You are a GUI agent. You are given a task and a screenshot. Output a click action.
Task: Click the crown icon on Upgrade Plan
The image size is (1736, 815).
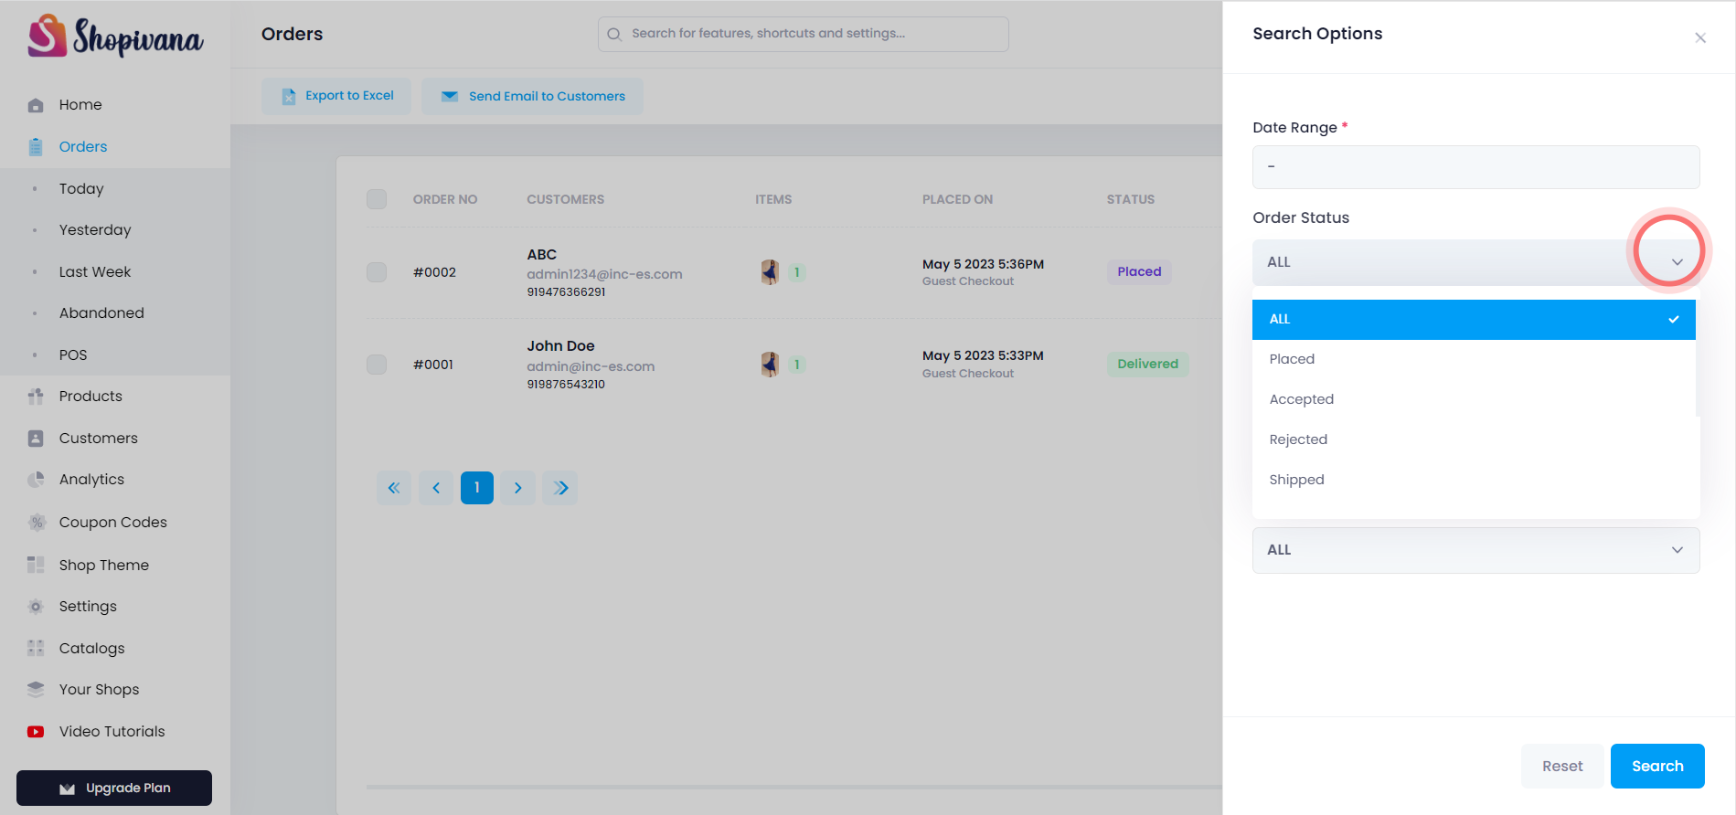click(x=67, y=789)
